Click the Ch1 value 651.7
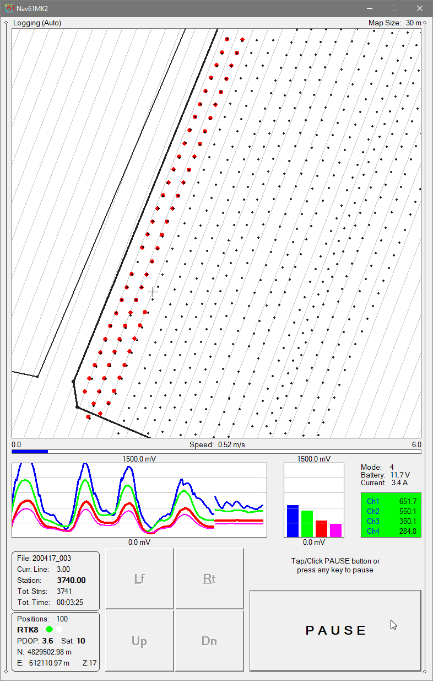This screenshot has width=433, height=681. 408,501
